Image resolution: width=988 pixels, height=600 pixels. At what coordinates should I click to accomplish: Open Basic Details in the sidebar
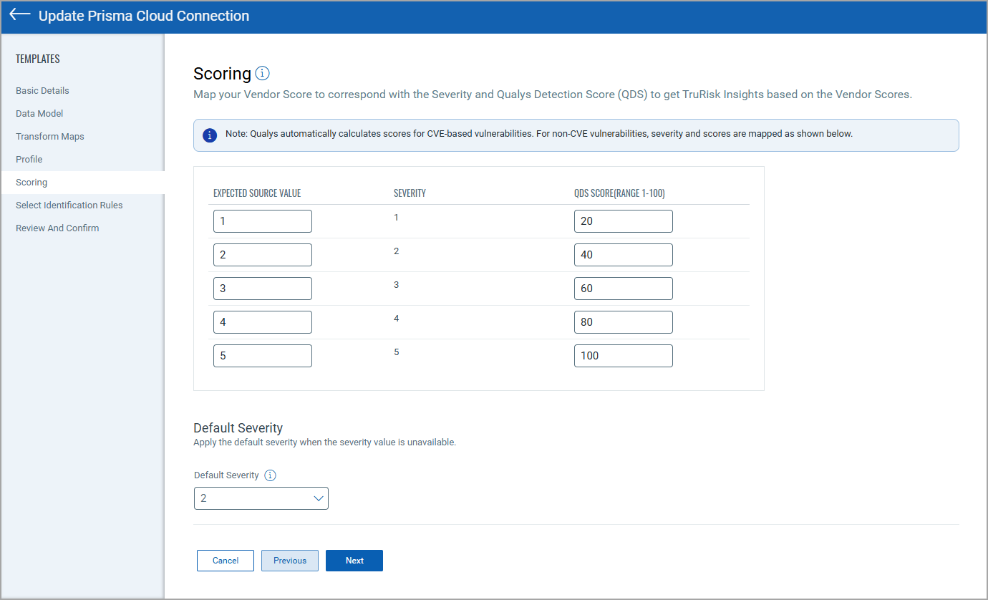(x=42, y=91)
